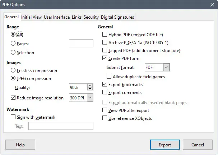This screenshot has height=155, width=218.
Task: Enable Hybrid PDF embed ODF file
Action: click(105, 35)
